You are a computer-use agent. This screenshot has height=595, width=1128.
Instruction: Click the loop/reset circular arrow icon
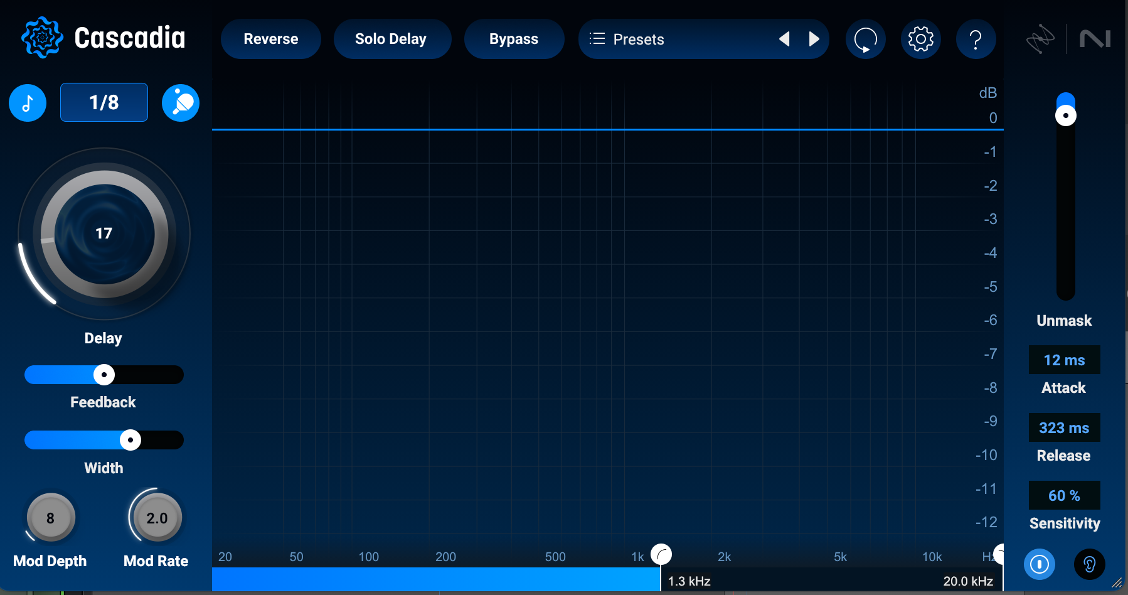866,39
